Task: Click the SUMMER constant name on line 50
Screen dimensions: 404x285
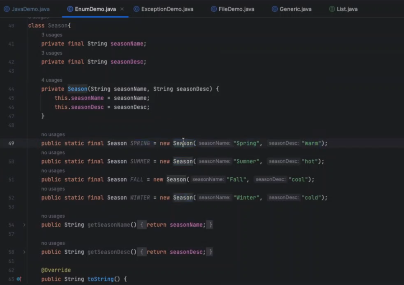Action: 140,162
